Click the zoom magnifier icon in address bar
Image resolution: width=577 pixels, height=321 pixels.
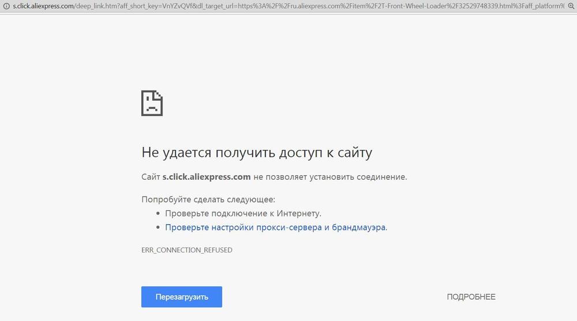click(571, 6)
